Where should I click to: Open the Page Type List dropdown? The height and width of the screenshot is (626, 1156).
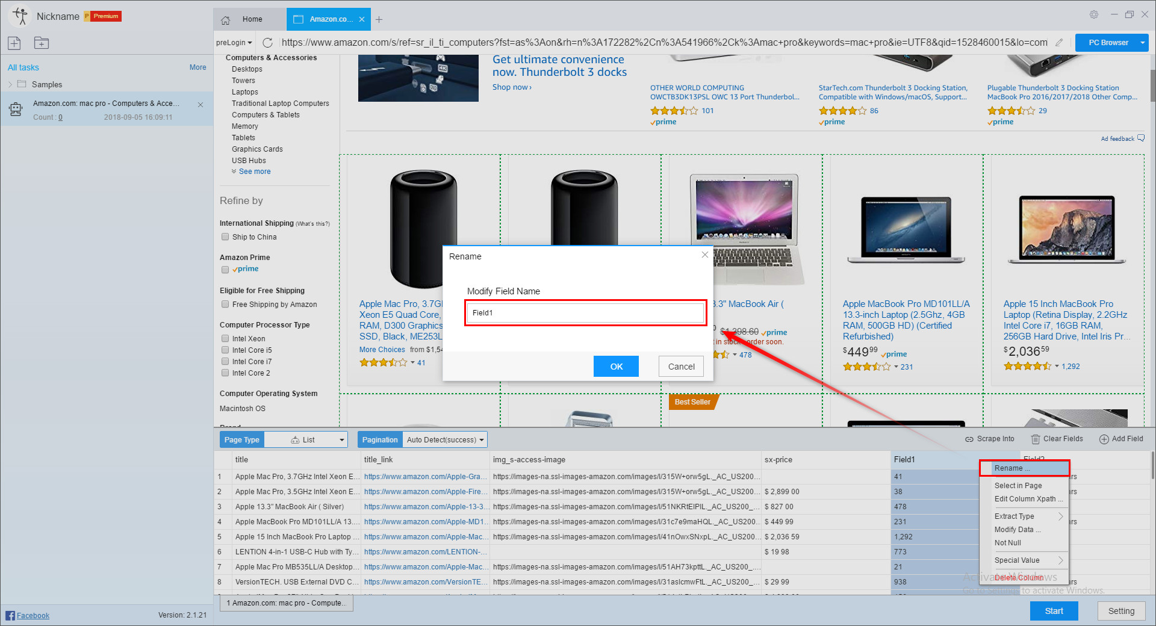(x=306, y=440)
